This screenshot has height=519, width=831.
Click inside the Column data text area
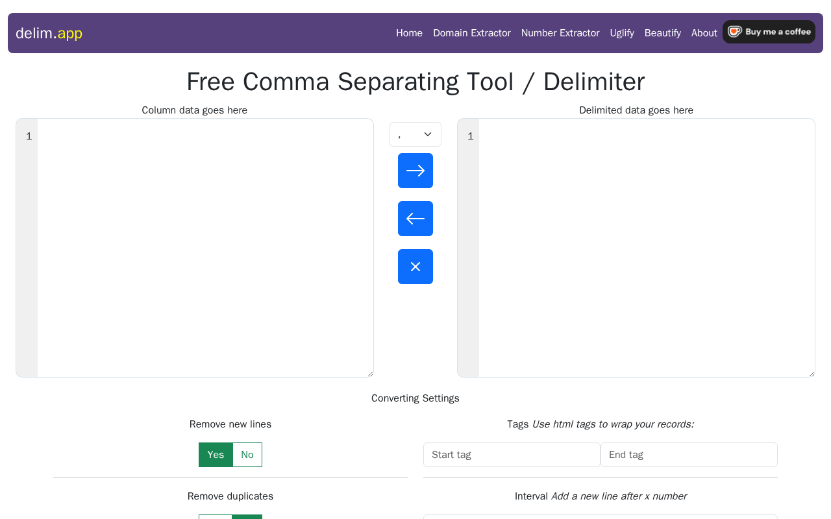tap(205, 247)
